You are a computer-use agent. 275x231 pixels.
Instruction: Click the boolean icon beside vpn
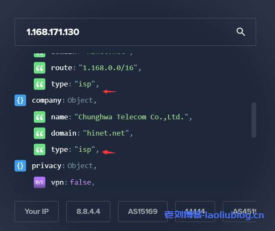[x=39, y=182]
